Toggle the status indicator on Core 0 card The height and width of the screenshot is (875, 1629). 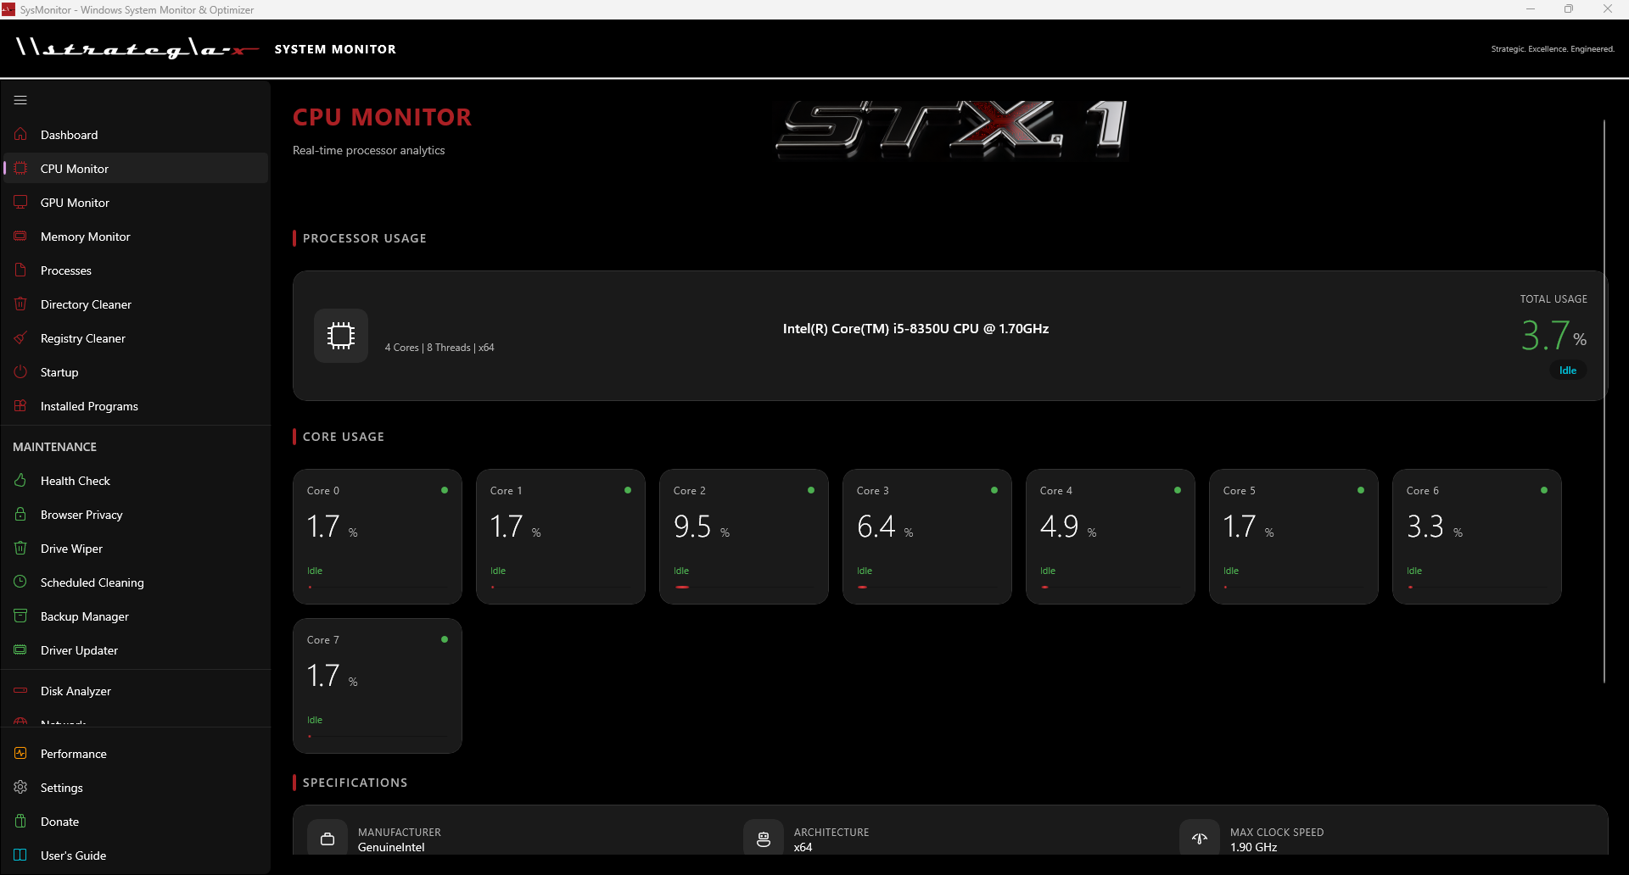[444, 490]
